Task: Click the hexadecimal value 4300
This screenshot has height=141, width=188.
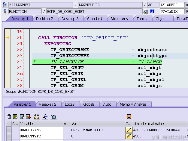Action: [137, 136]
